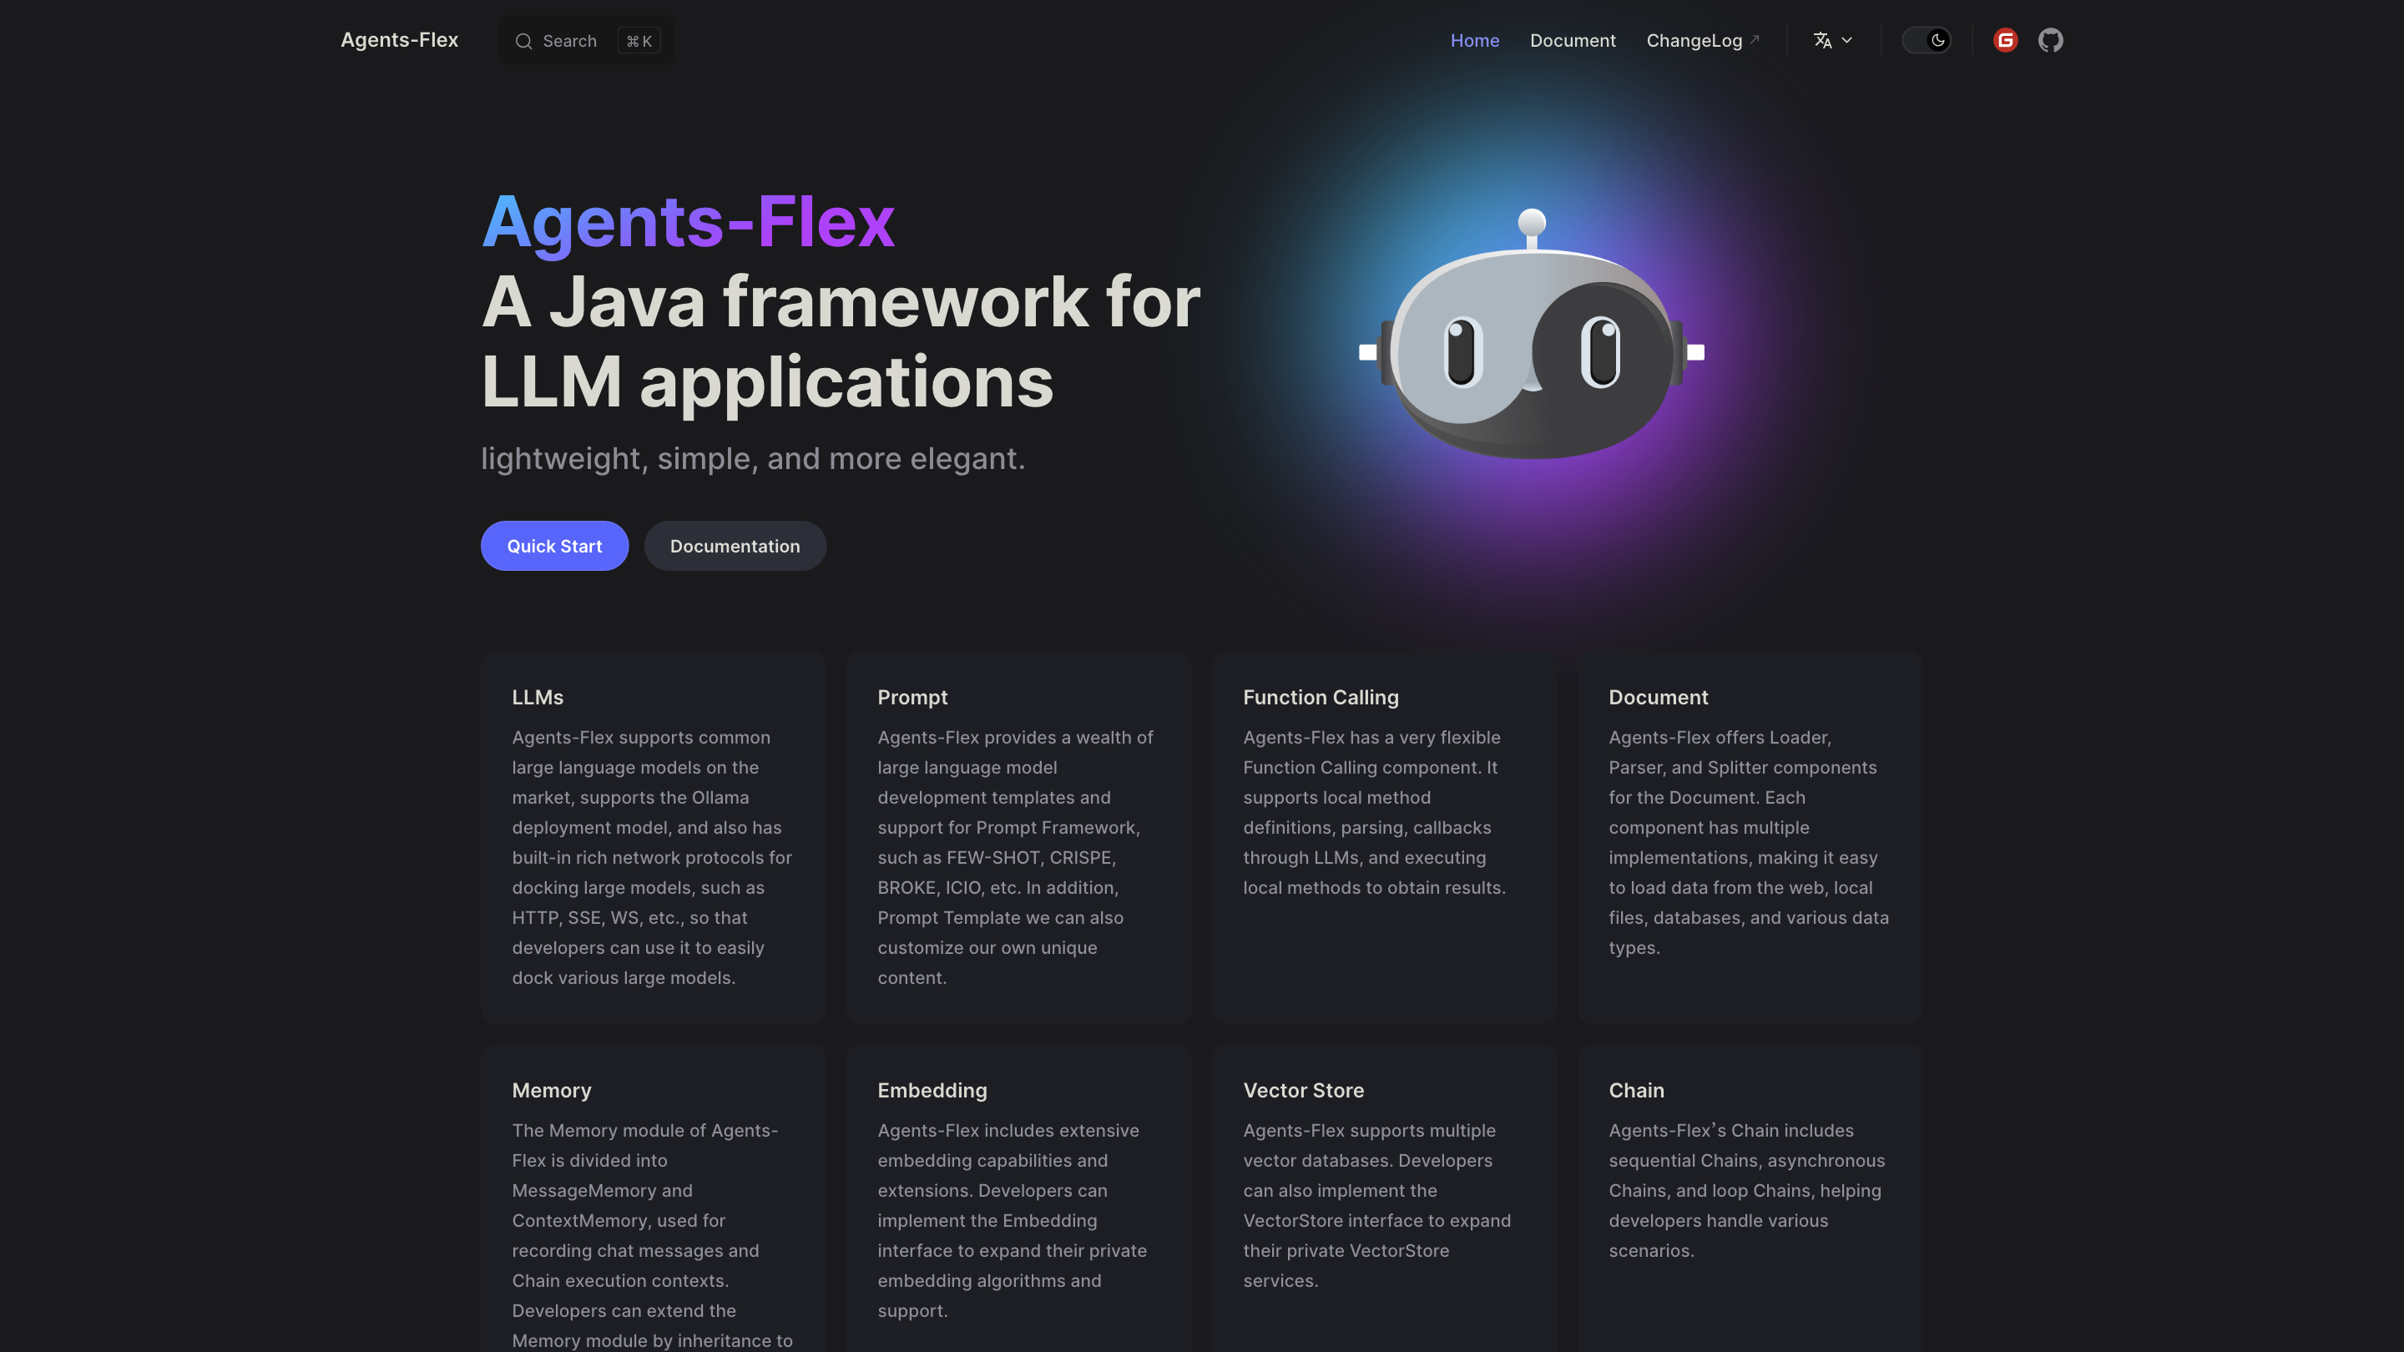Go to the Home nav item
The height and width of the screenshot is (1352, 2404).
click(1474, 40)
